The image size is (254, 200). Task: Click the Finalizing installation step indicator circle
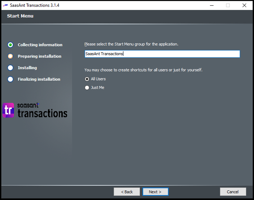[x=10, y=79]
